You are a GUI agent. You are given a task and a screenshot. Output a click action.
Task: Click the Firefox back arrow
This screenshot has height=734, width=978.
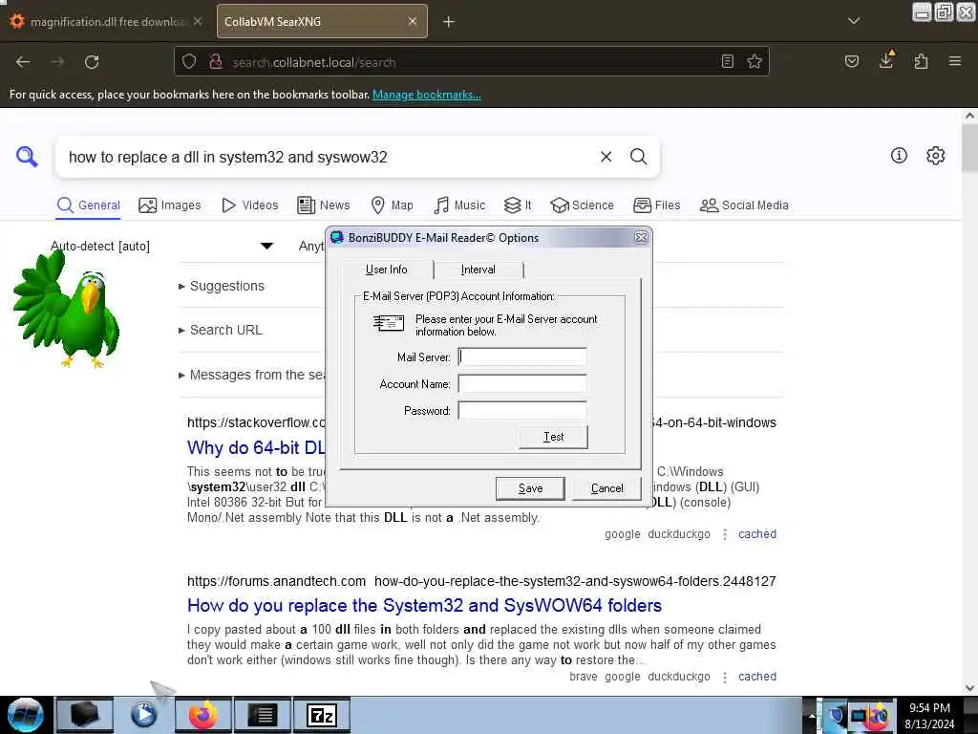tap(23, 62)
